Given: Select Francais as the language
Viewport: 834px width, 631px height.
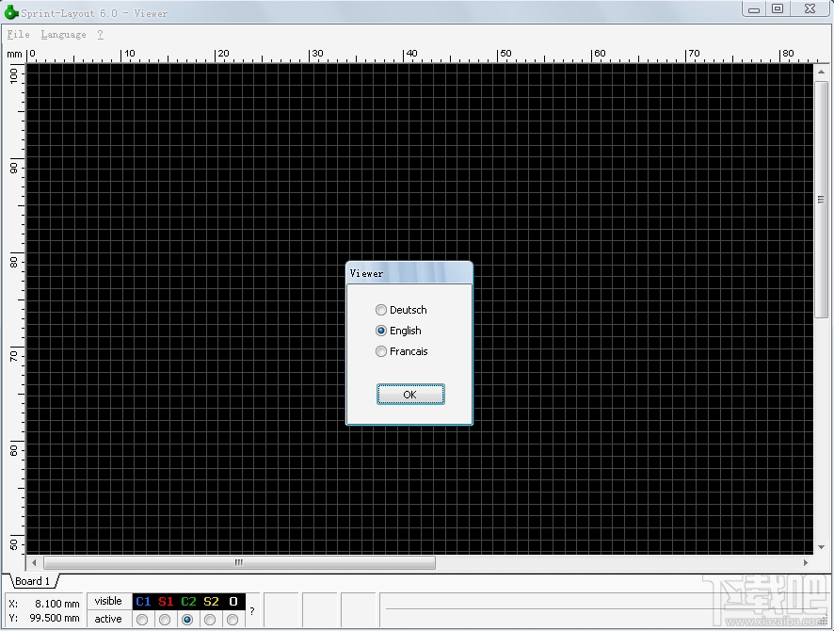Looking at the screenshot, I should point(381,351).
